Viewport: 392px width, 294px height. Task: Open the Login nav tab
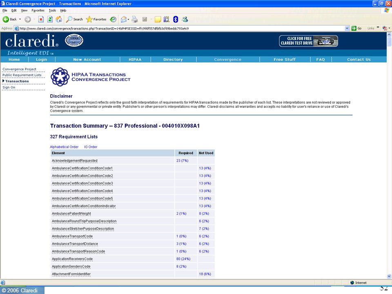click(x=42, y=60)
